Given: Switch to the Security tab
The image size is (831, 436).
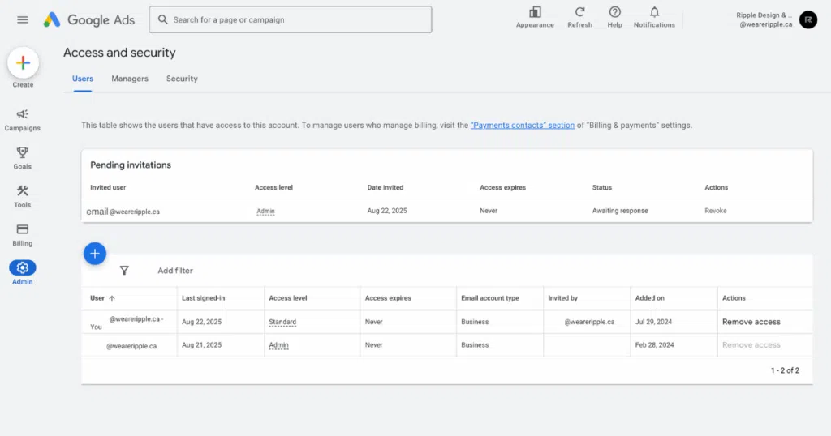Looking at the screenshot, I should [182, 79].
